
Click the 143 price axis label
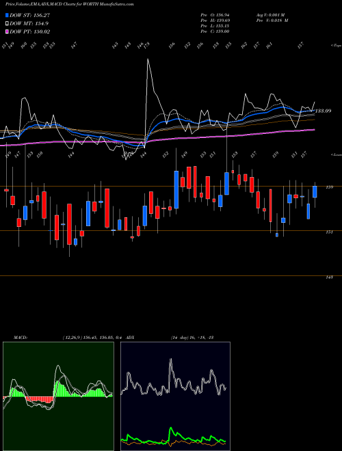click(x=329, y=277)
